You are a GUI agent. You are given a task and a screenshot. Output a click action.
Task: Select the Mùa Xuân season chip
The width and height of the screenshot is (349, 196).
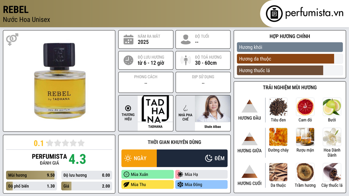[x=148, y=175]
